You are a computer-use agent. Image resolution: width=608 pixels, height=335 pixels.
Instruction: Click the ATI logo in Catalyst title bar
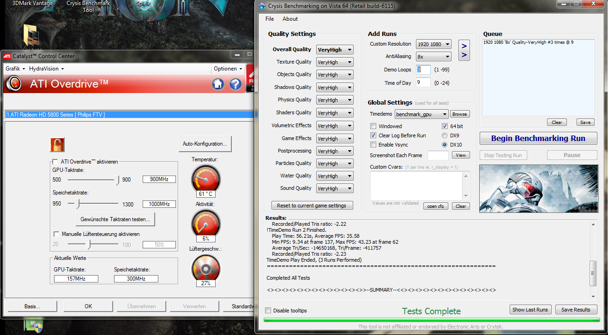coord(7,56)
